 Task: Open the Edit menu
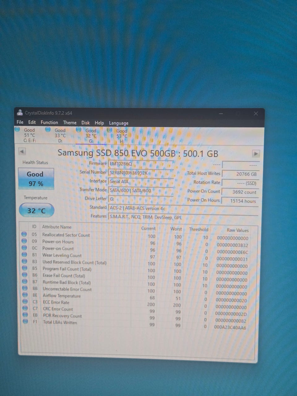point(32,122)
